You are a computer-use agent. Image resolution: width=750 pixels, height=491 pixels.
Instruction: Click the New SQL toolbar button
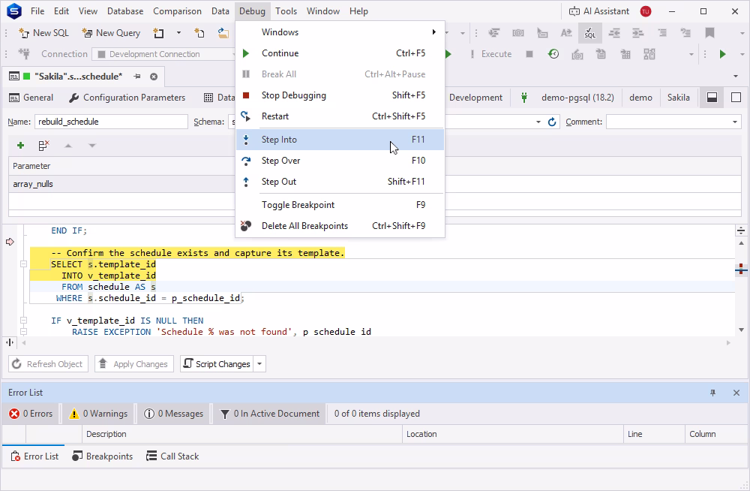43,33
